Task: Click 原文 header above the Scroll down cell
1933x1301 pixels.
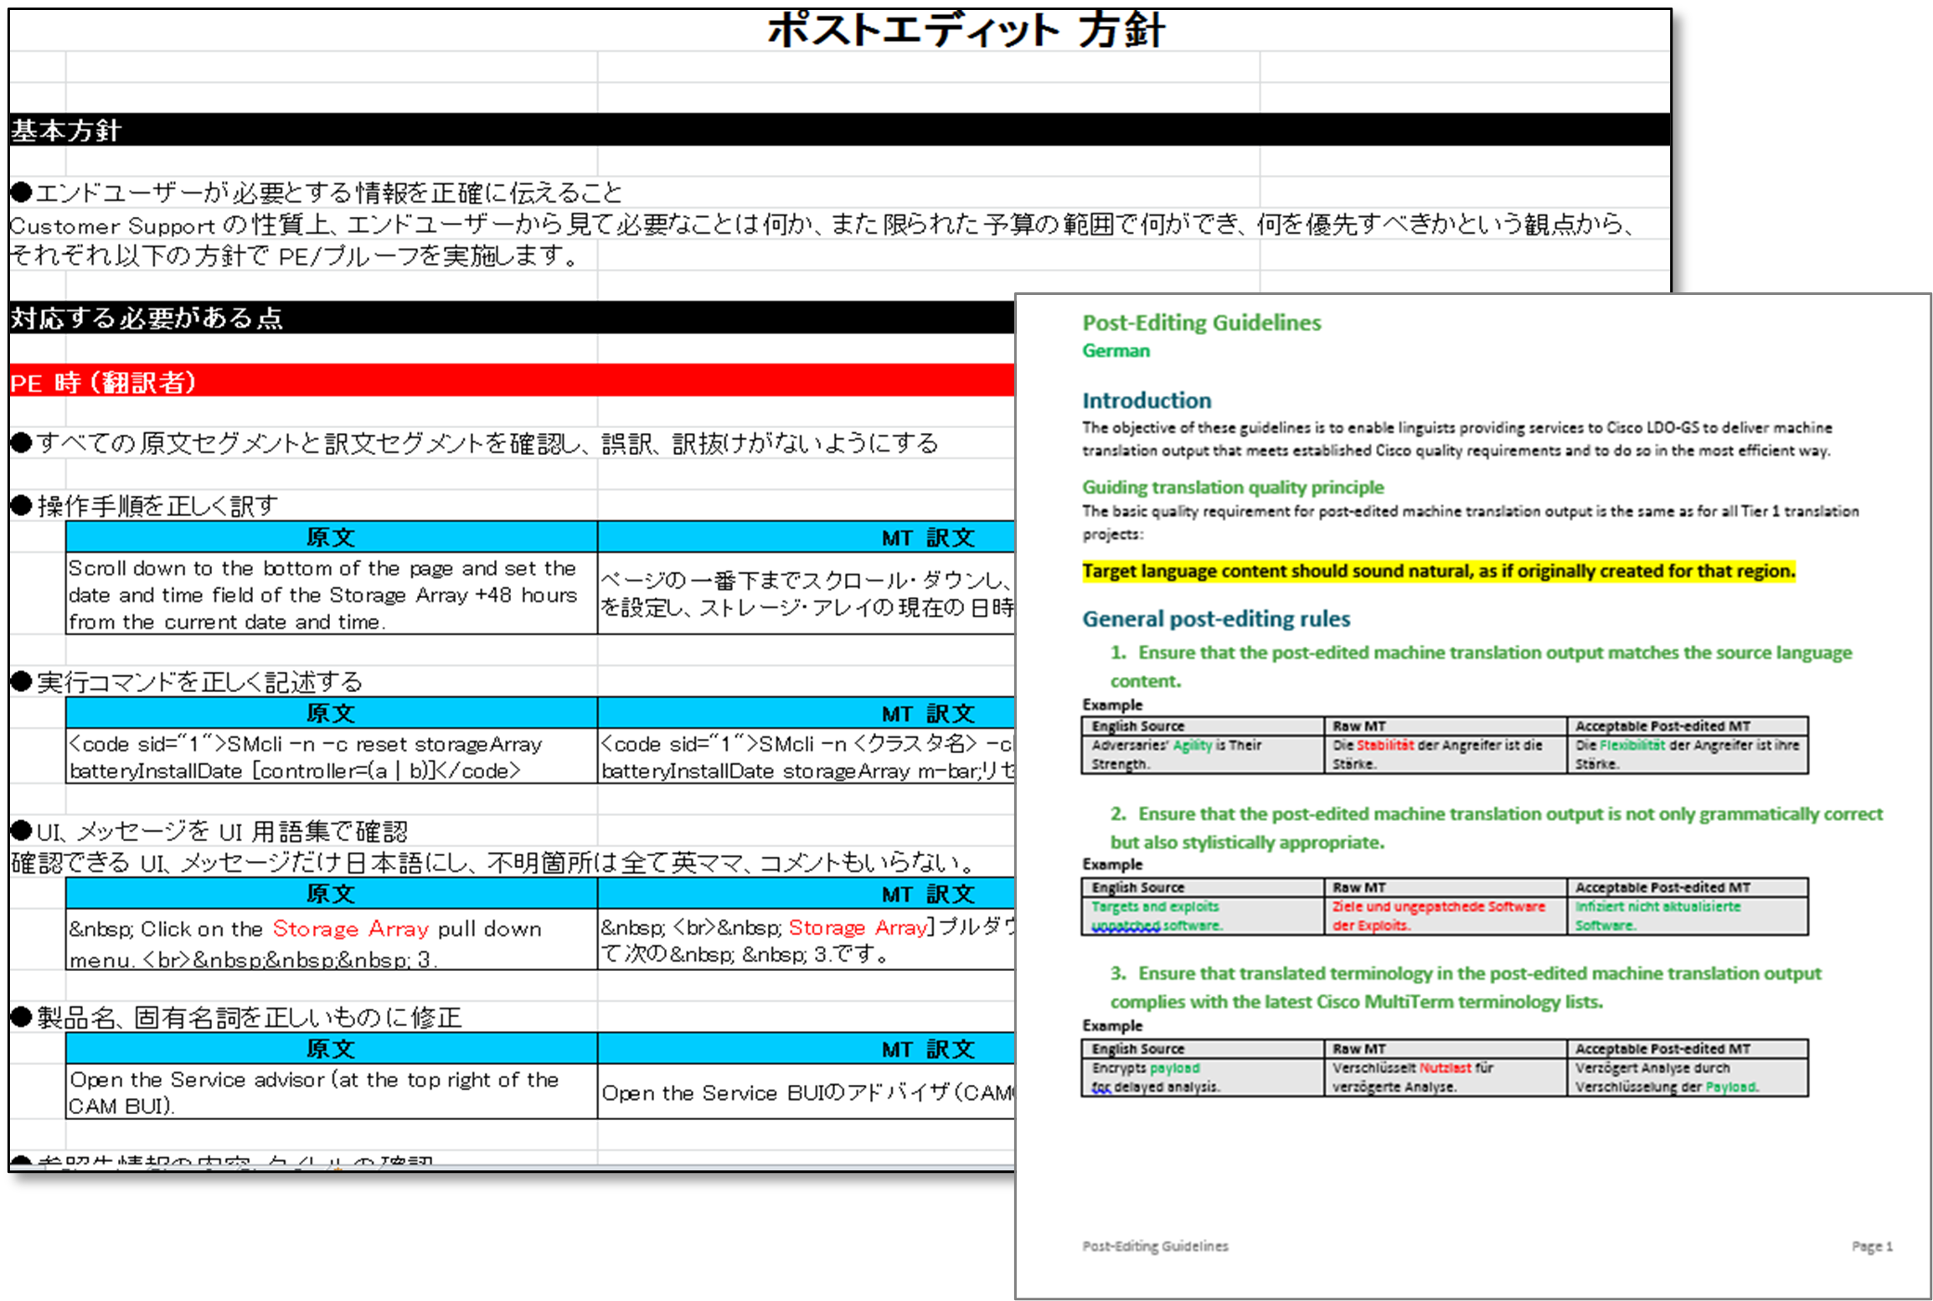Action: 332,536
